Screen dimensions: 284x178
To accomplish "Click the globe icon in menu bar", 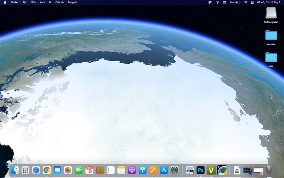I will [210, 2].
